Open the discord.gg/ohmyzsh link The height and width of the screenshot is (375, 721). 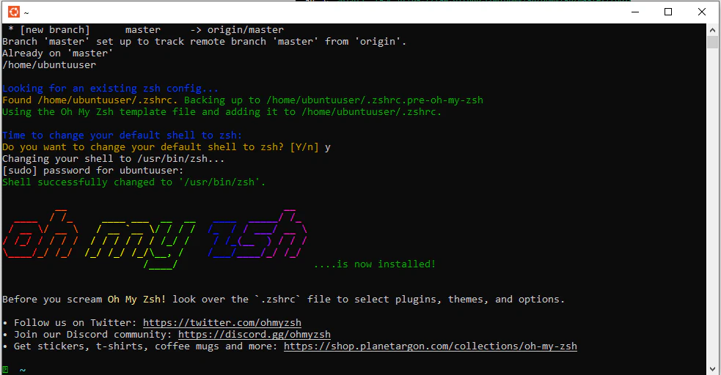coord(254,335)
